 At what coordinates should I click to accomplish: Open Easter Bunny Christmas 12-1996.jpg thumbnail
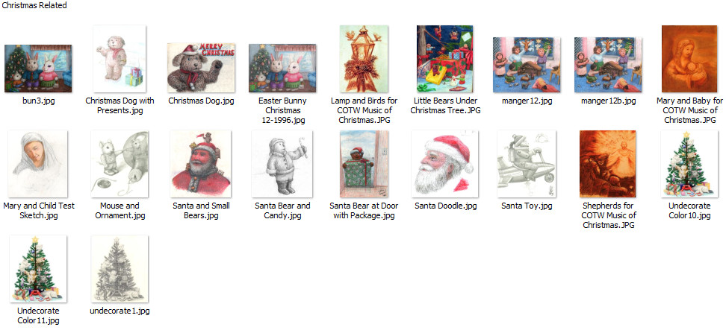282,69
